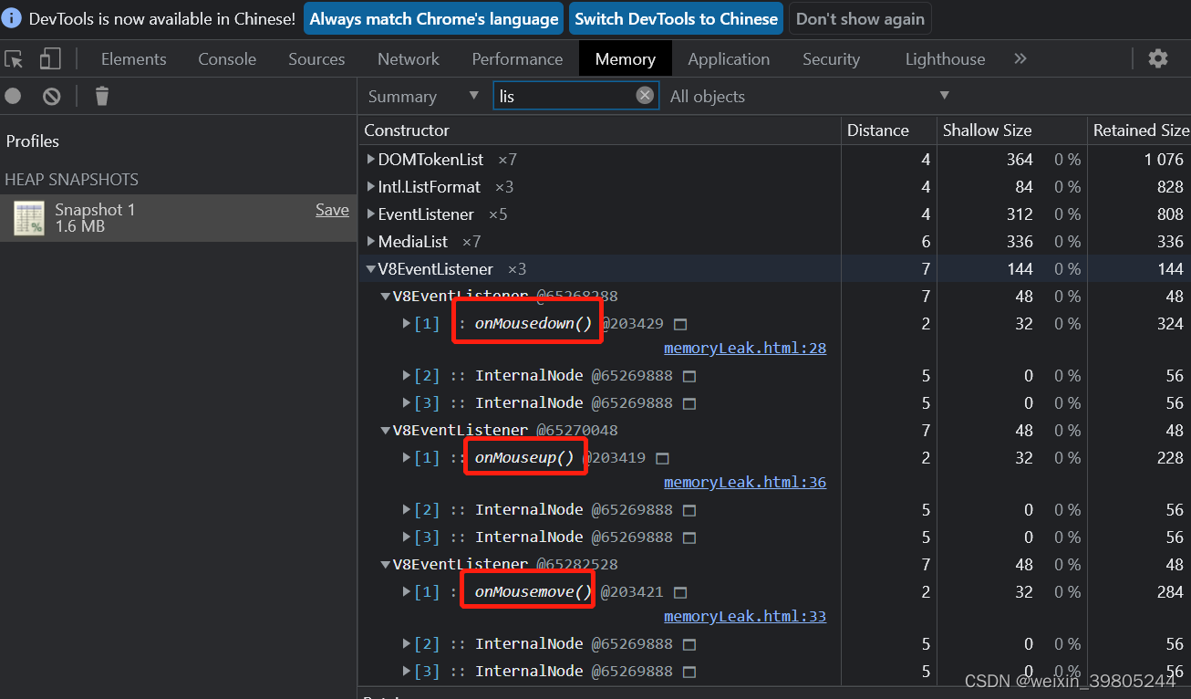This screenshot has width=1191, height=699.
Task: Open the Security tab
Action: (831, 58)
